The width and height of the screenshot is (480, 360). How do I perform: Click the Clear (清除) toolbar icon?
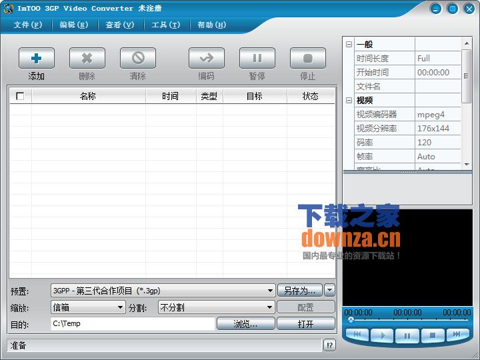pyautogui.click(x=138, y=58)
